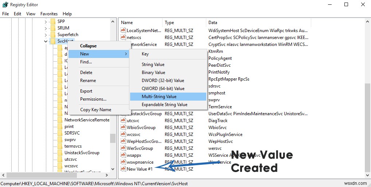Click the New Value #1 entry icon
This screenshot has height=187, width=371.
coord(123,169)
